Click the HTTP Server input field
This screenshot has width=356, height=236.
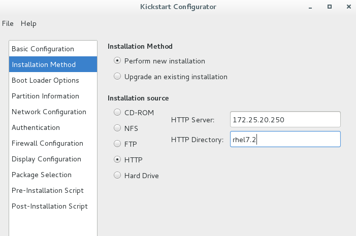tap(285, 119)
